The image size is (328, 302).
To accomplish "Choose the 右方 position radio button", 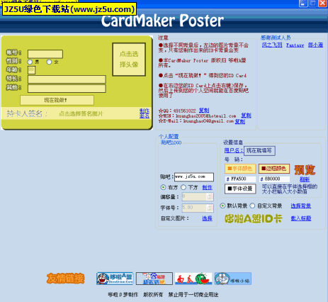I will tap(163, 187).
